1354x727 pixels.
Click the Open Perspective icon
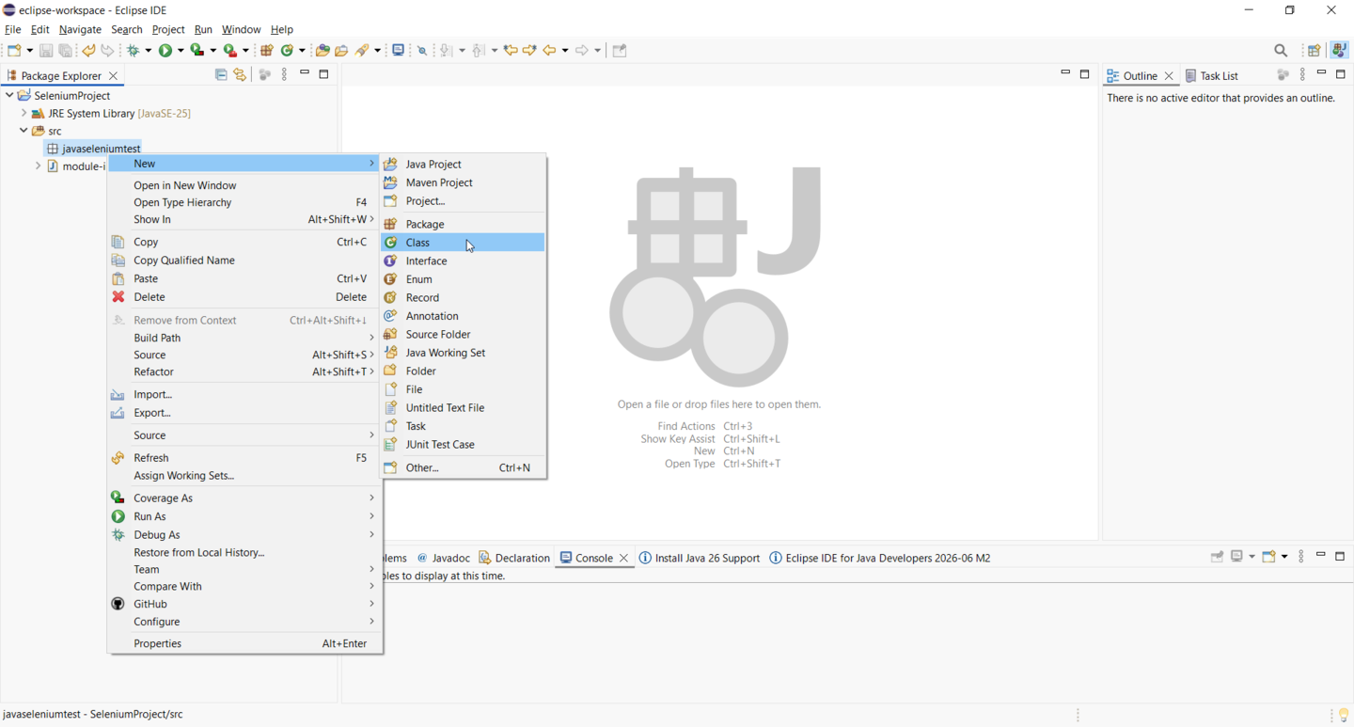[1315, 51]
